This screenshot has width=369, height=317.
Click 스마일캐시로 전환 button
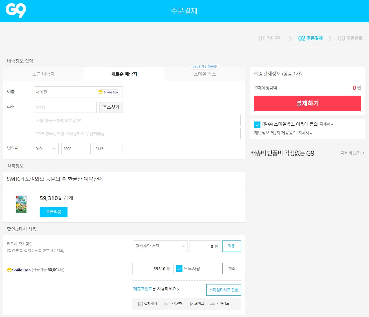point(224,290)
